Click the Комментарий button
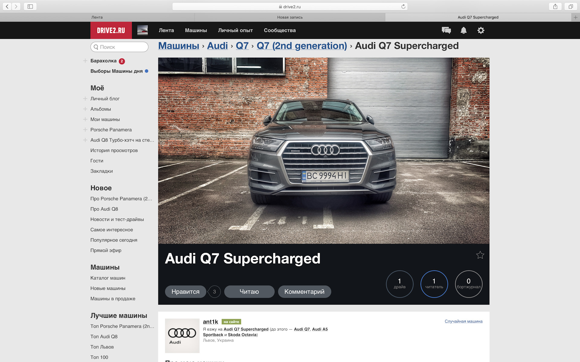580x362 pixels. click(304, 292)
